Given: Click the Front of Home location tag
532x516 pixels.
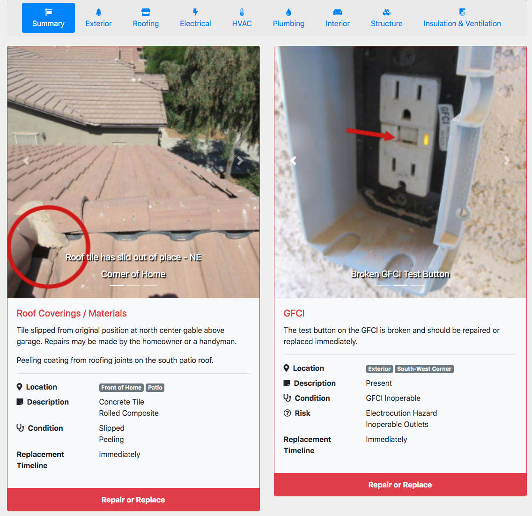Looking at the screenshot, I should coord(121,387).
